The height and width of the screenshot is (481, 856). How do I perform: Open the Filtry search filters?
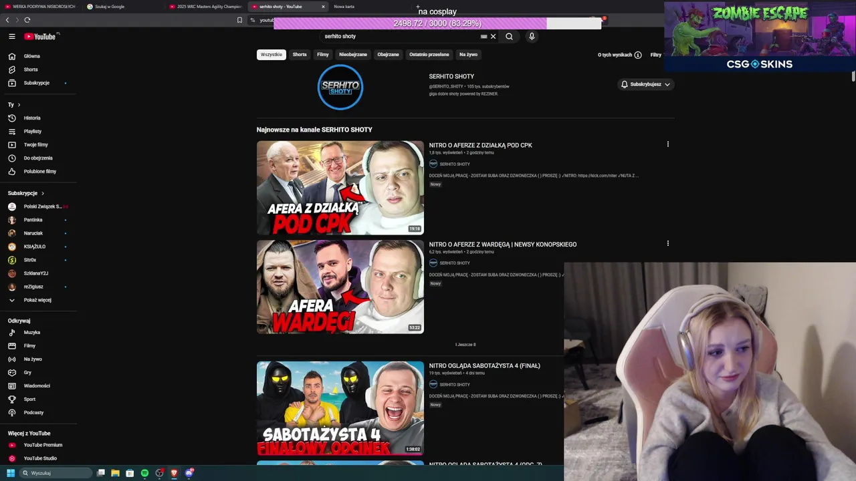pyautogui.click(x=655, y=55)
